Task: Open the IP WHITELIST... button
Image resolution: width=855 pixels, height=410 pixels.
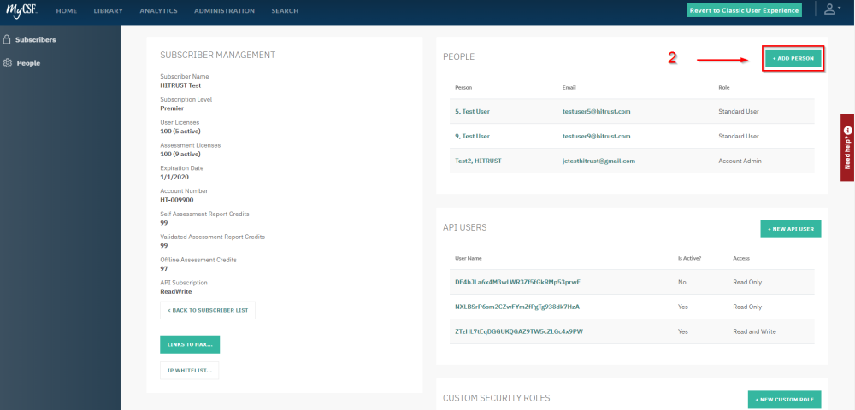Action: point(189,370)
